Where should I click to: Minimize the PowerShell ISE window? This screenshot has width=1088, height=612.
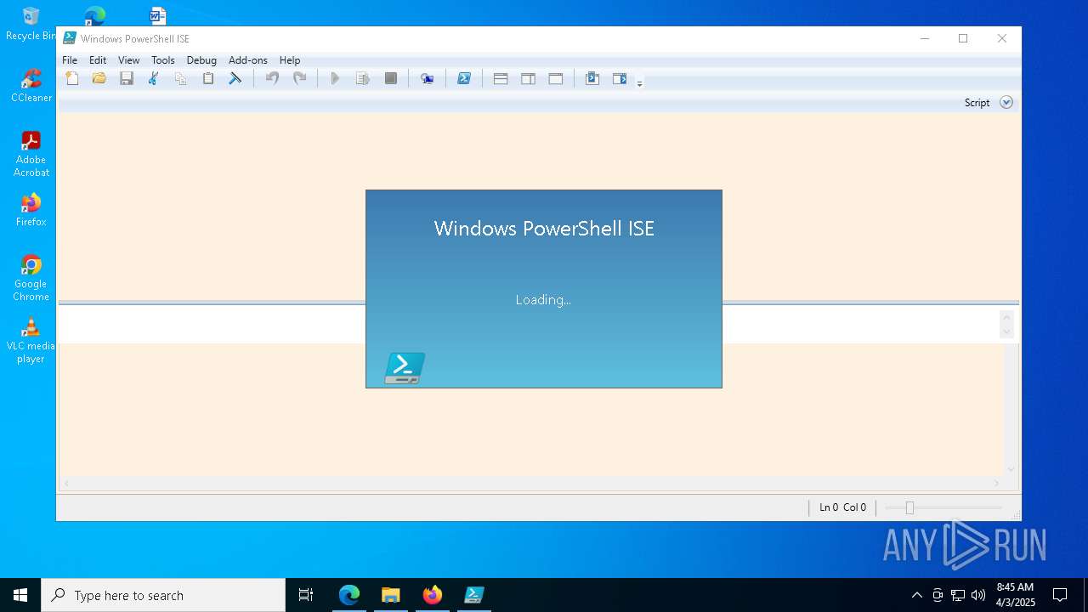click(925, 38)
